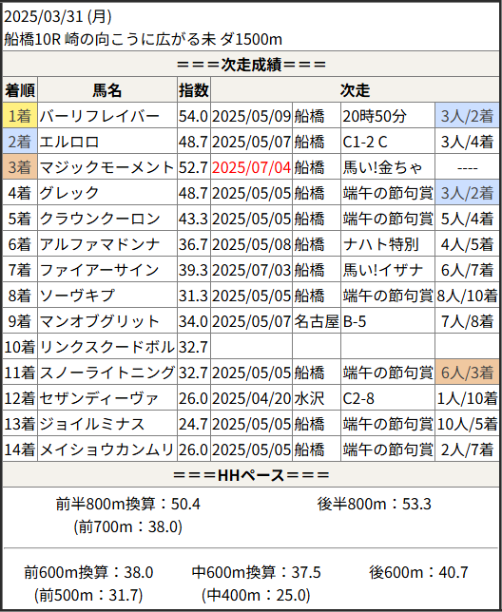Select horse name メイショウカンムリ
The width and height of the screenshot is (502, 612).
[x=106, y=449]
